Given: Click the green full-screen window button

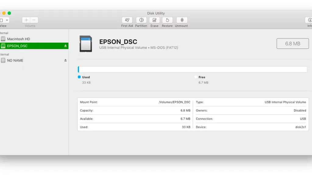Looking at the screenshot, I should tap(9, 13).
